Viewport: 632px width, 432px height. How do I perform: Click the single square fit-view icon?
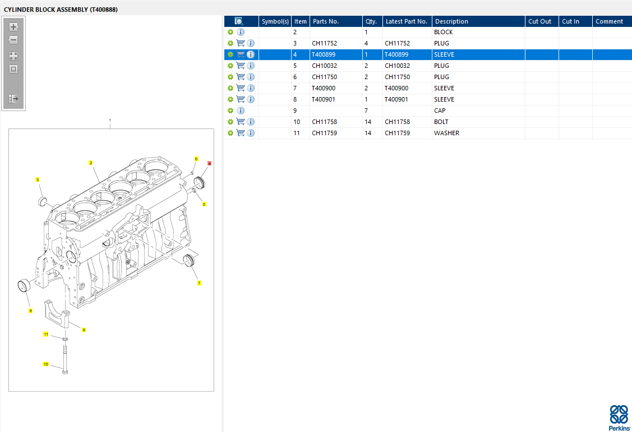(13, 69)
